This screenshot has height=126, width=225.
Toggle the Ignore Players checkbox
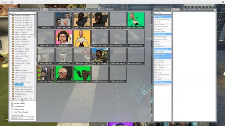12,106
